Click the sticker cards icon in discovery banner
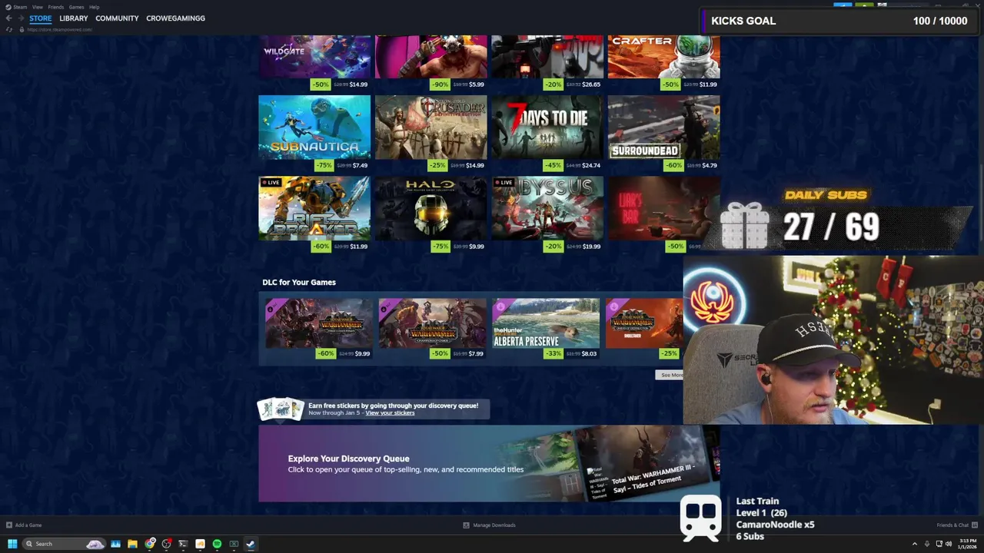This screenshot has width=984, height=553. (x=281, y=409)
